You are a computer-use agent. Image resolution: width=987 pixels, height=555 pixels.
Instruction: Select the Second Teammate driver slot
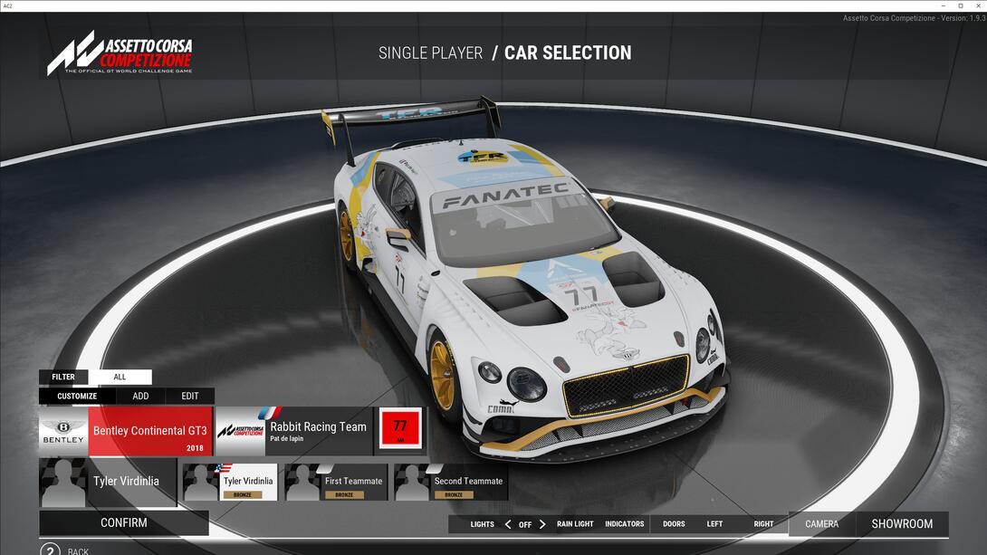tap(451, 483)
